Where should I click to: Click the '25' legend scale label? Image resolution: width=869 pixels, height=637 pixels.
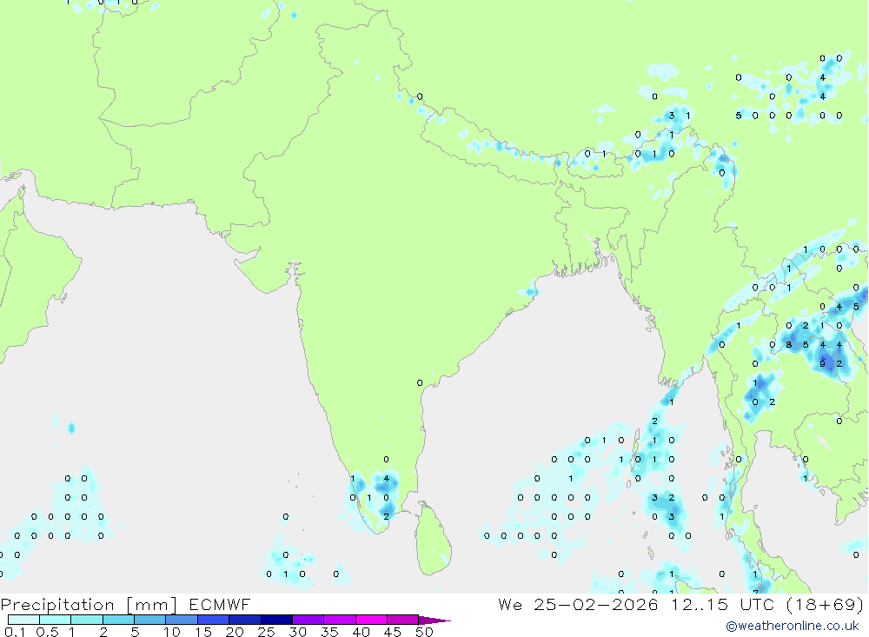(x=267, y=632)
